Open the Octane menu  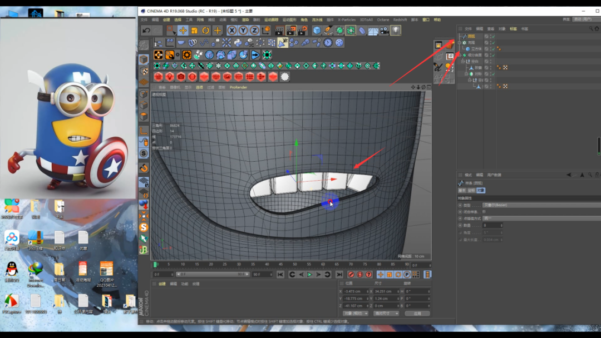[x=383, y=19]
